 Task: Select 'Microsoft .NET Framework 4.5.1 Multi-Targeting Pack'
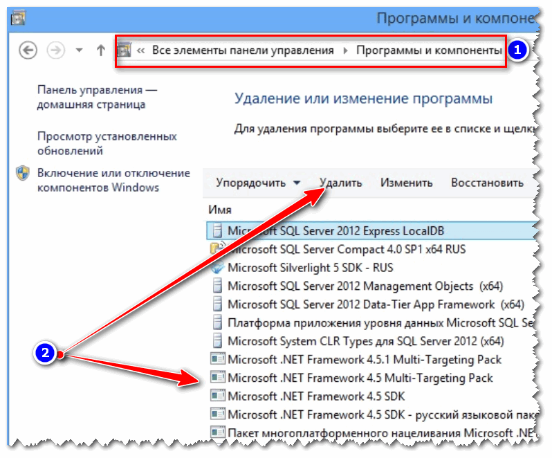(365, 360)
